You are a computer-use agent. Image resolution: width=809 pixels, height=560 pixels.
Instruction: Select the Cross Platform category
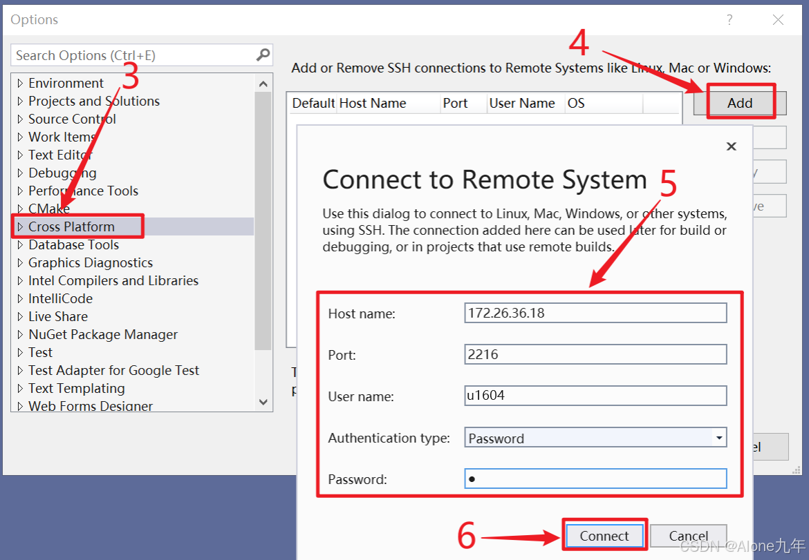click(x=72, y=226)
